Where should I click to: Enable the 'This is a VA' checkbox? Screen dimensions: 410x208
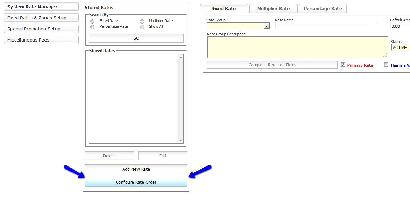pos(386,65)
